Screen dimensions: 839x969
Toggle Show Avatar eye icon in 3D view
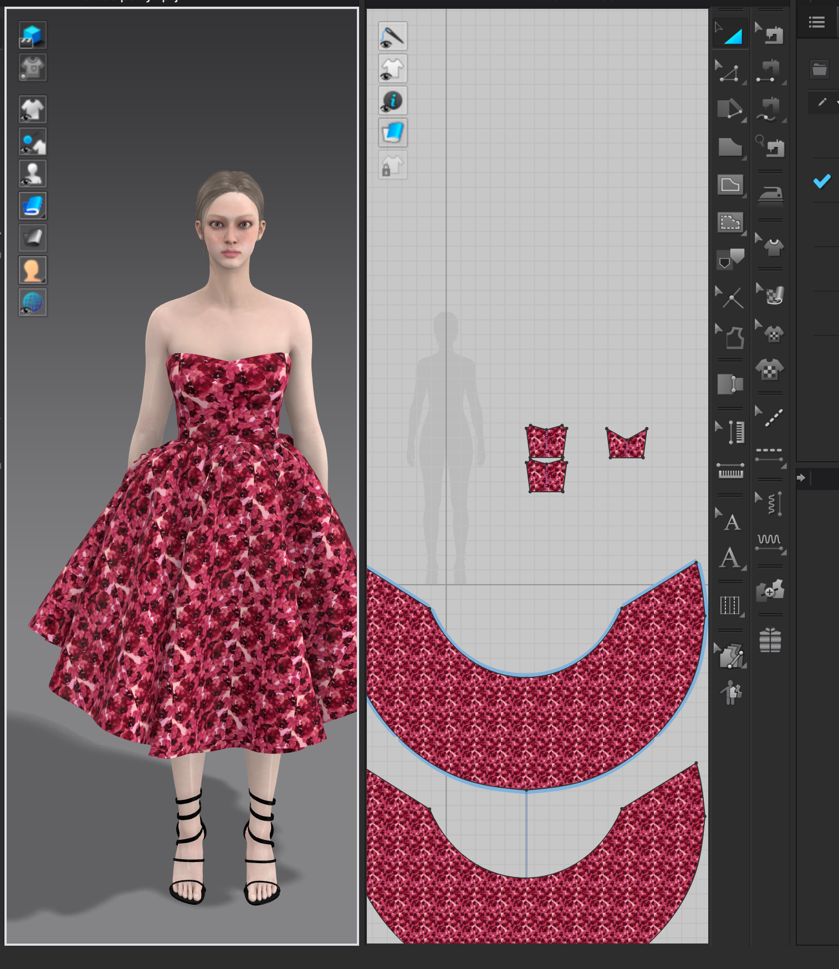33,174
